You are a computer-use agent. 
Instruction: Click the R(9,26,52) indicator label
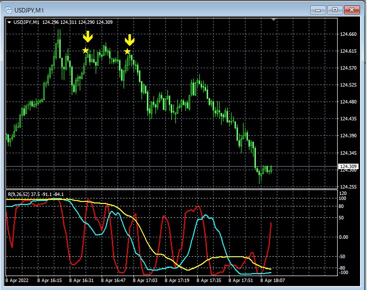18,194
